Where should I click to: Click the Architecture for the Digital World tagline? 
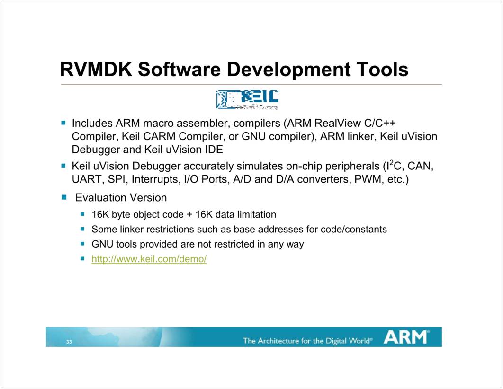coord(307,340)
